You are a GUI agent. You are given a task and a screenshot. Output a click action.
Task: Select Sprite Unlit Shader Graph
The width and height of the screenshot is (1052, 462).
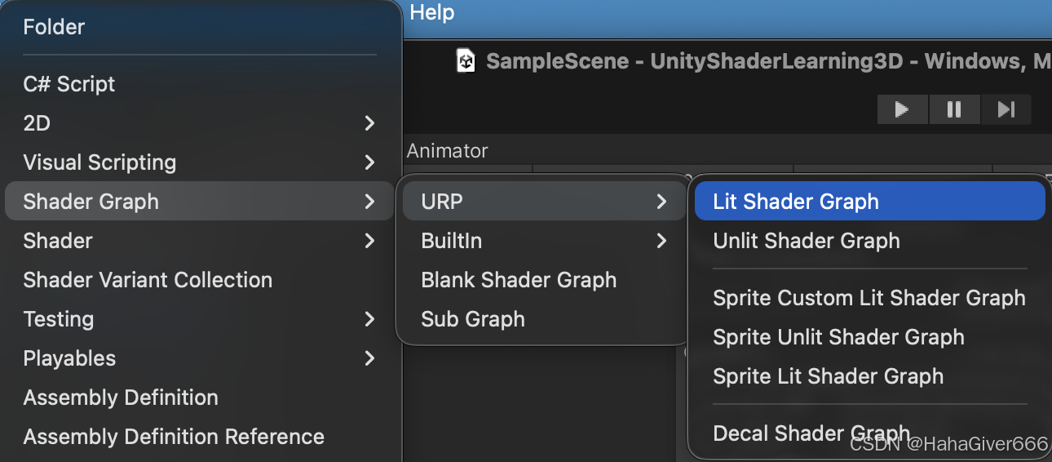point(838,337)
